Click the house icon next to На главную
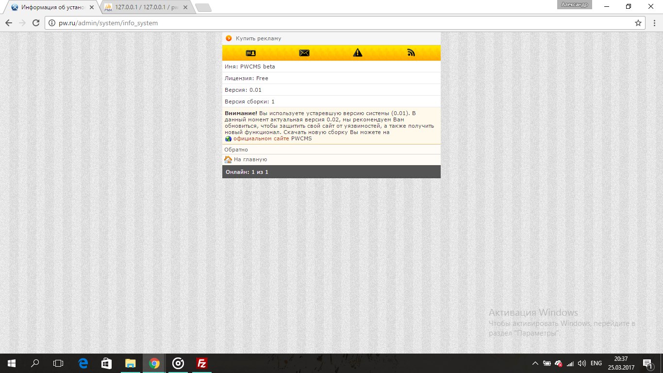 point(228,159)
